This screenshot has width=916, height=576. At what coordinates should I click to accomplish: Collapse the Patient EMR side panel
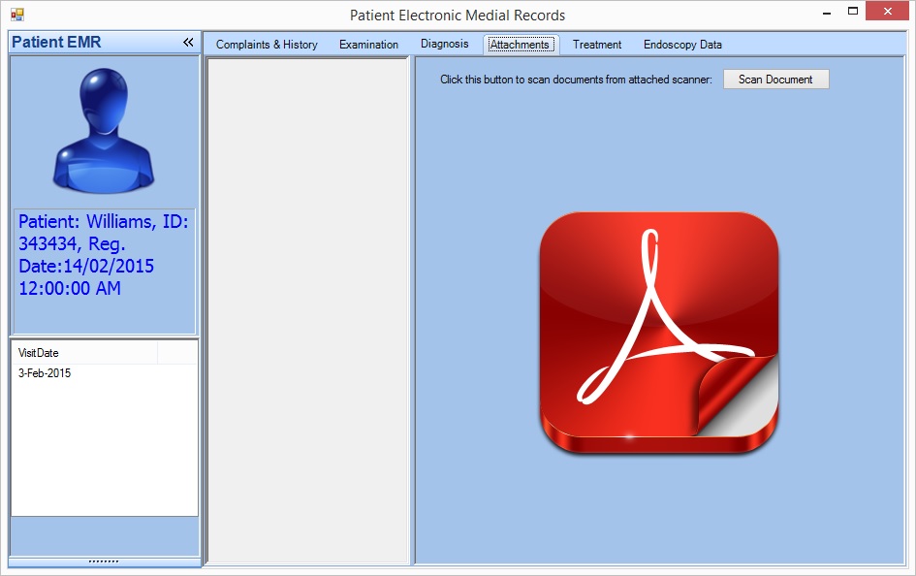[x=188, y=43]
